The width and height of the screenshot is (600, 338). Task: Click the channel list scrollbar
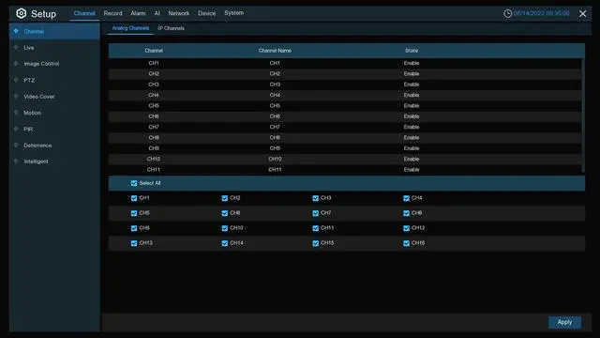click(583, 115)
